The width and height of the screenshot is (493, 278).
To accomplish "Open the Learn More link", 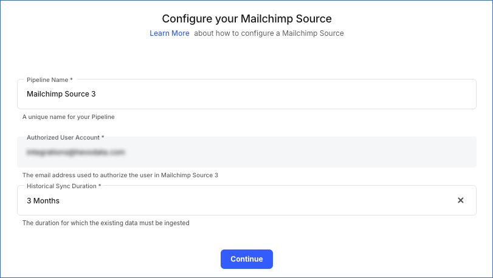I will tap(169, 33).
